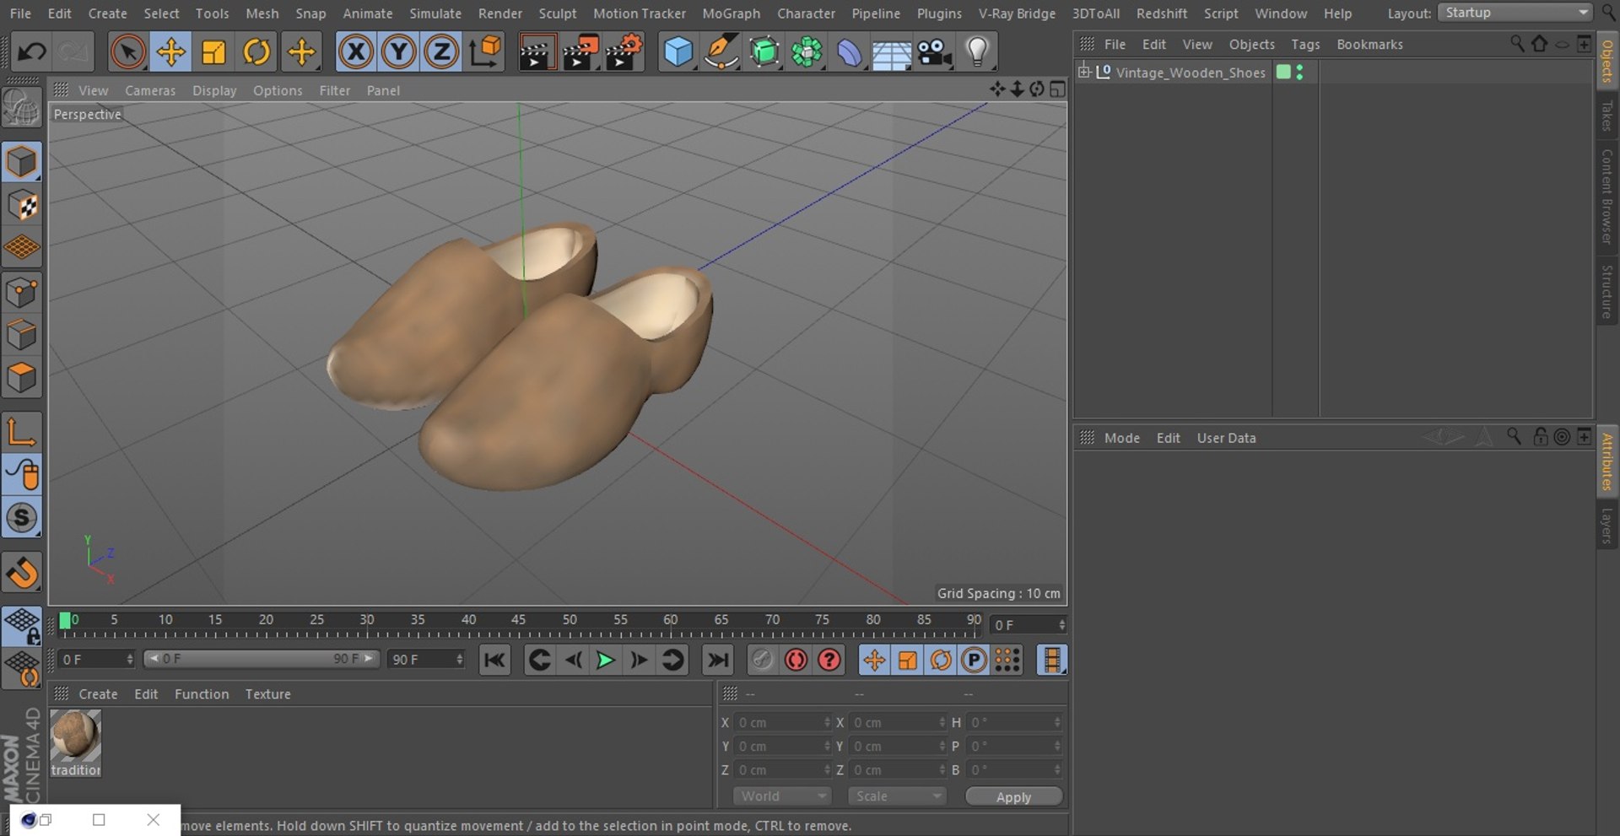
Task: Open Render to Picture Viewer
Action: pos(580,52)
